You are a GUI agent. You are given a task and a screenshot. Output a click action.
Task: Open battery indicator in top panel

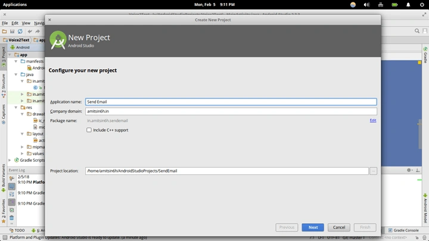pos(394,5)
